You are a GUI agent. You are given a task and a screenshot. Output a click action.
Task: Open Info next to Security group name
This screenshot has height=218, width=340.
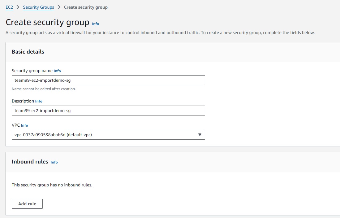(x=57, y=71)
